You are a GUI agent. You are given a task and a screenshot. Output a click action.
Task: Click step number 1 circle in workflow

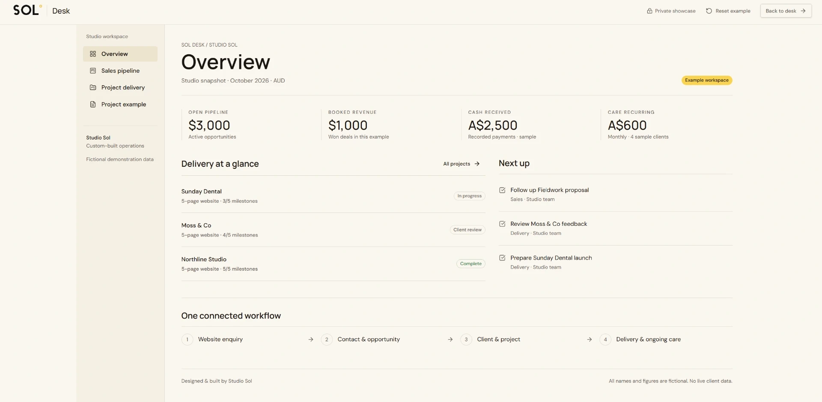[x=187, y=340]
